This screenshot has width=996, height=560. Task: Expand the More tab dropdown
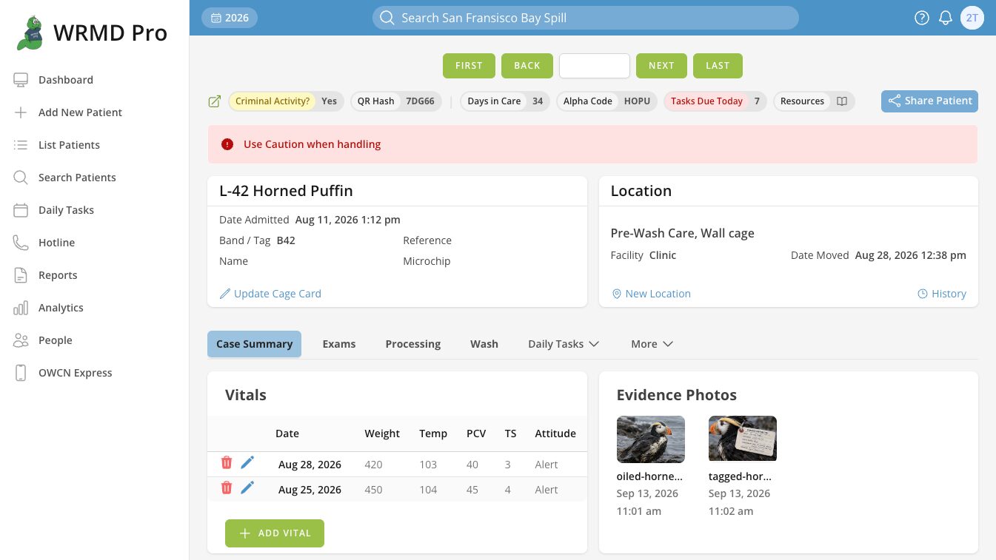tap(652, 344)
